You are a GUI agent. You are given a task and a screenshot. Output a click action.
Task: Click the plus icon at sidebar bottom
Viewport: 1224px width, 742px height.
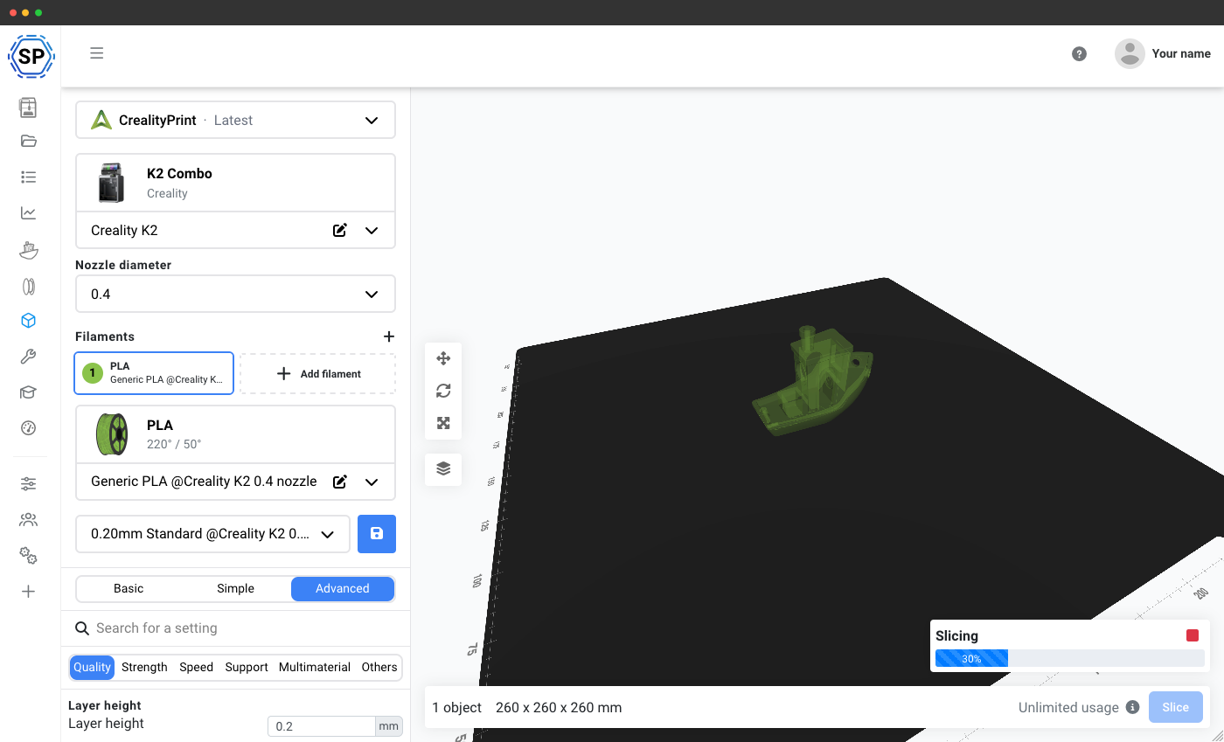[28, 592]
